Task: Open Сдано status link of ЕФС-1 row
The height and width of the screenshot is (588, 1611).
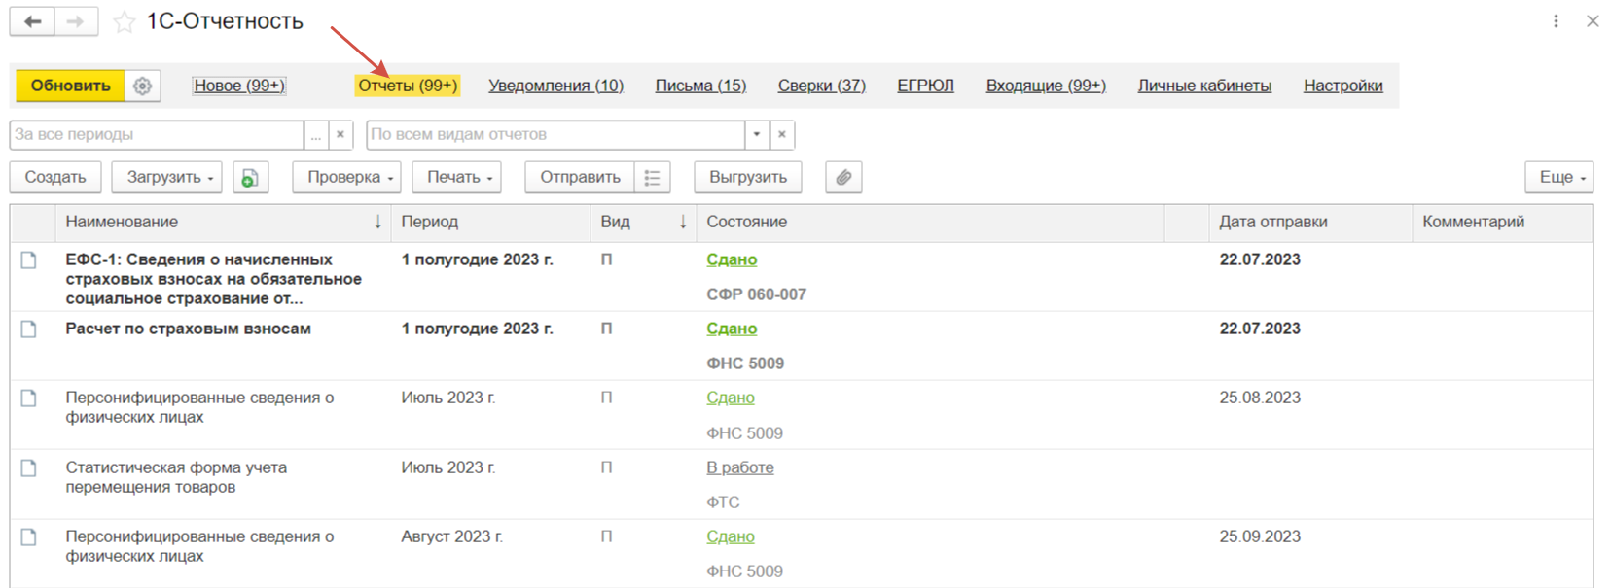Action: coord(732,259)
